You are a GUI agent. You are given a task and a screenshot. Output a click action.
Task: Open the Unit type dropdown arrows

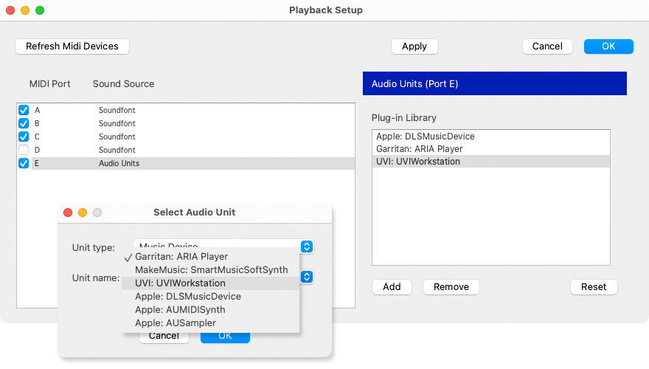coord(307,246)
